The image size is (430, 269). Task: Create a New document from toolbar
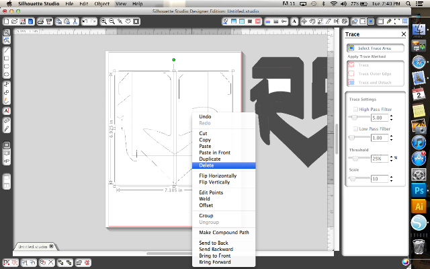(x=7, y=22)
